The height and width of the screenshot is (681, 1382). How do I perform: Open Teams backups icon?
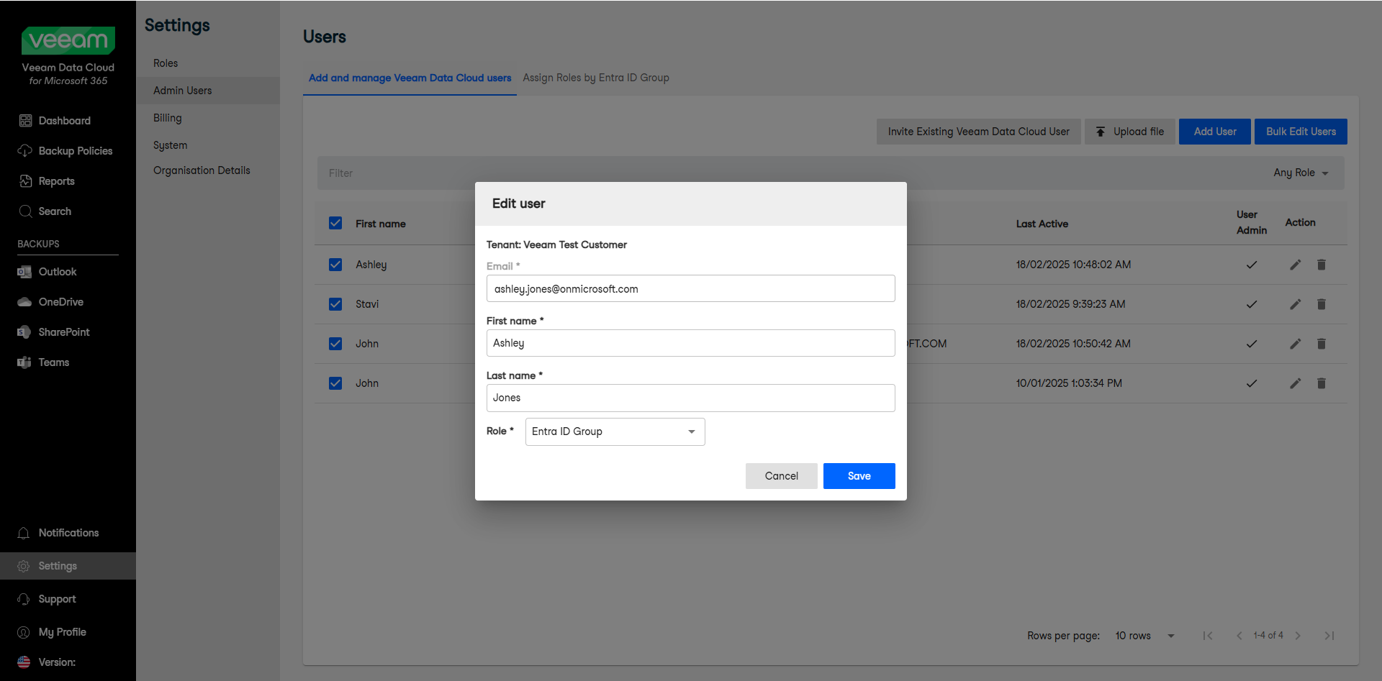(x=24, y=362)
